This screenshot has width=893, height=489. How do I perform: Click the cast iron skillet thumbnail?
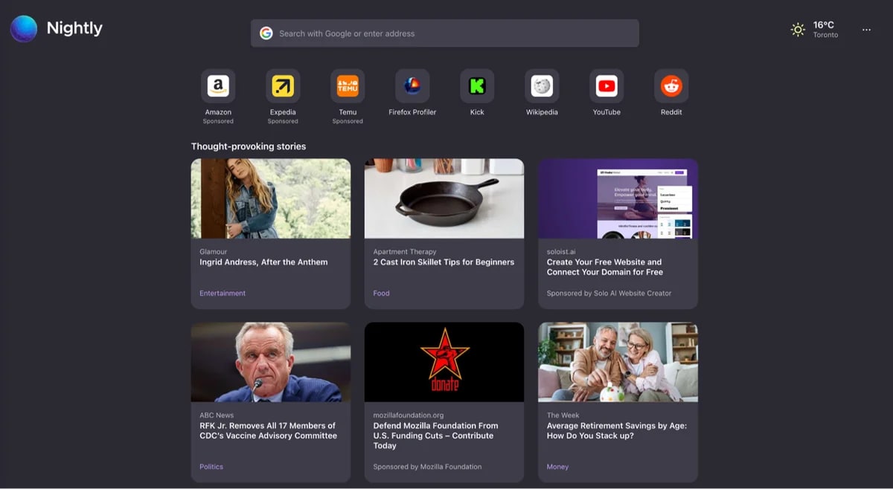click(x=444, y=198)
